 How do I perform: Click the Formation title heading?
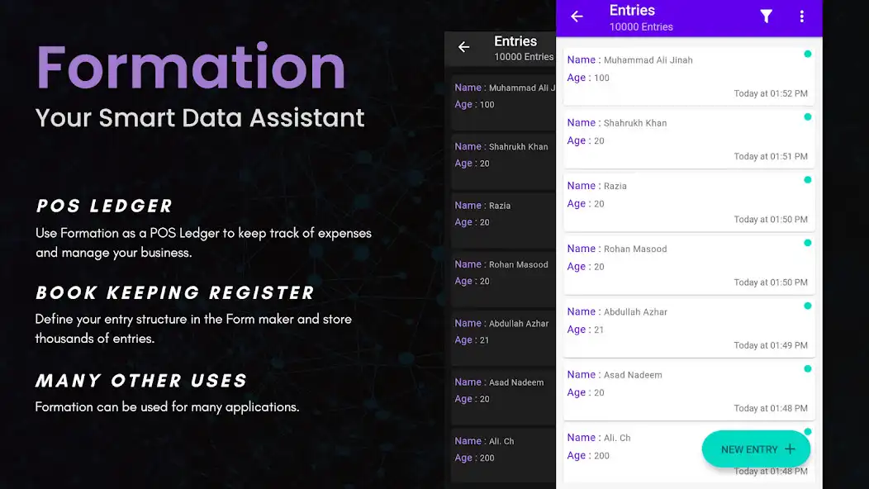[x=191, y=67]
